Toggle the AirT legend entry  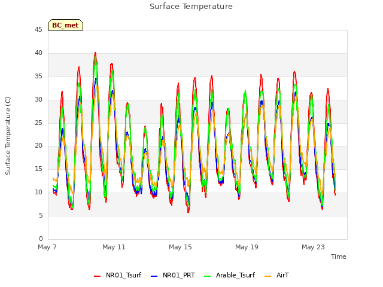tap(276, 275)
